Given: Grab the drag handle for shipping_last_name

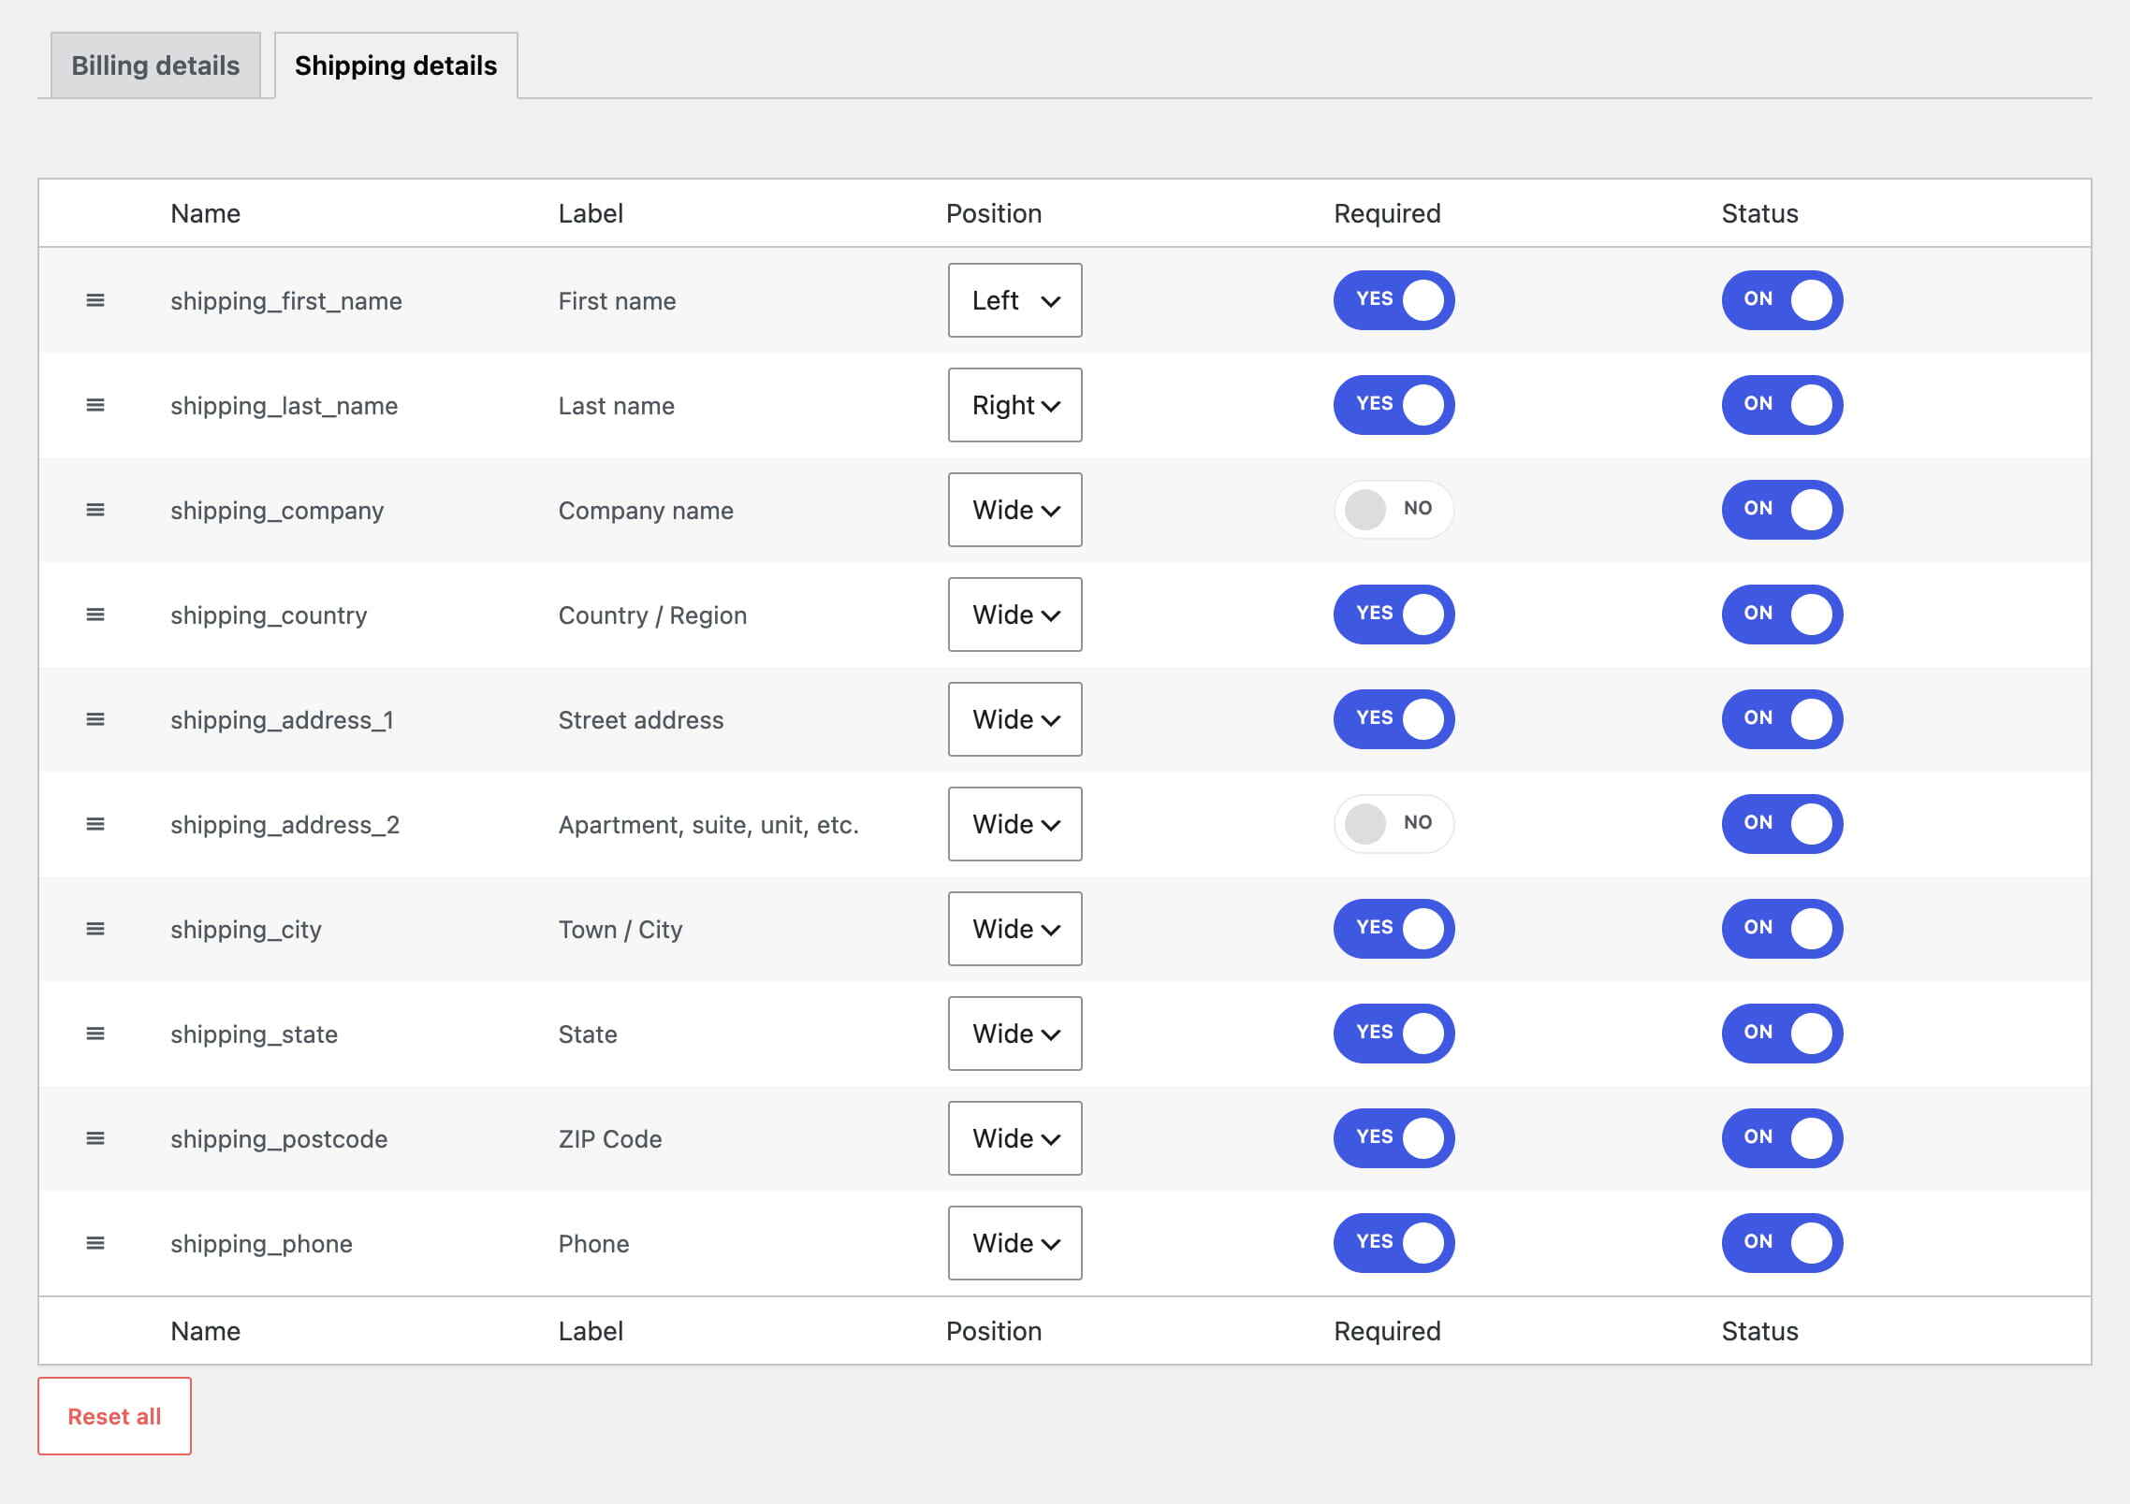Looking at the screenshot, I should click(x=95, y=405).
